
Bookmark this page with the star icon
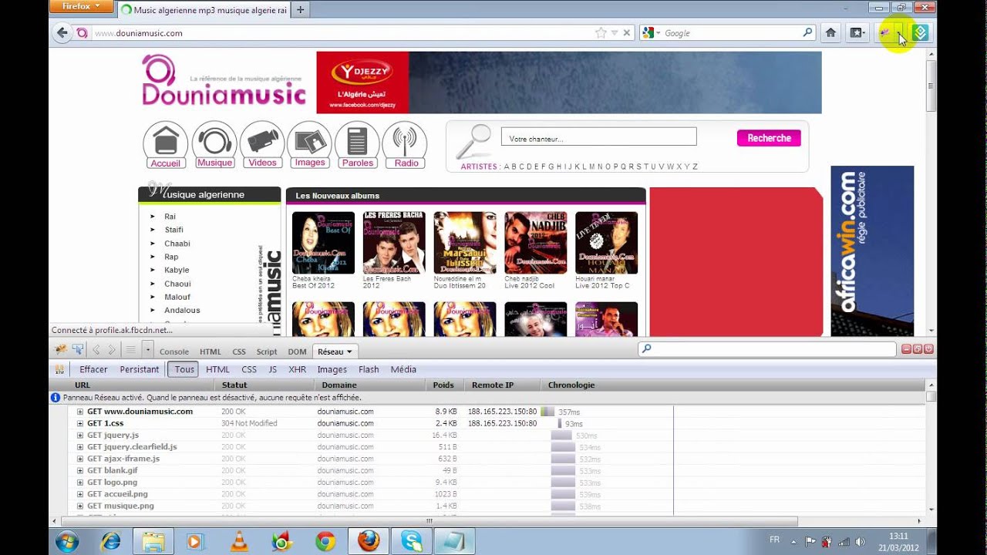coord(601,33)
